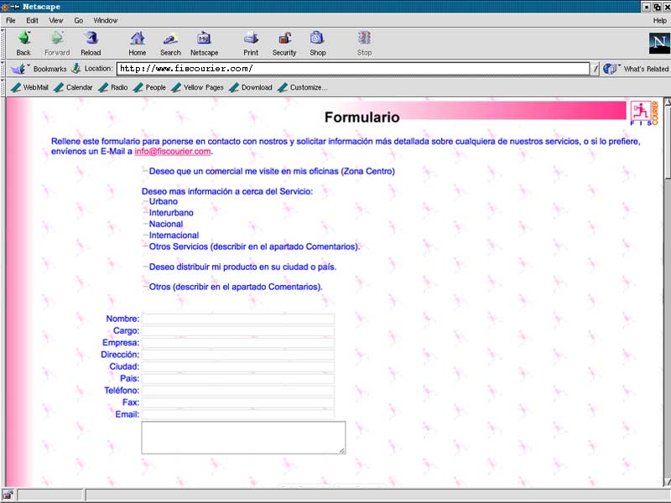Image resolution: width=671 pixels, height=503 pixels.
Task: Click the Cargo text field
Action: [x=238, y=330]
